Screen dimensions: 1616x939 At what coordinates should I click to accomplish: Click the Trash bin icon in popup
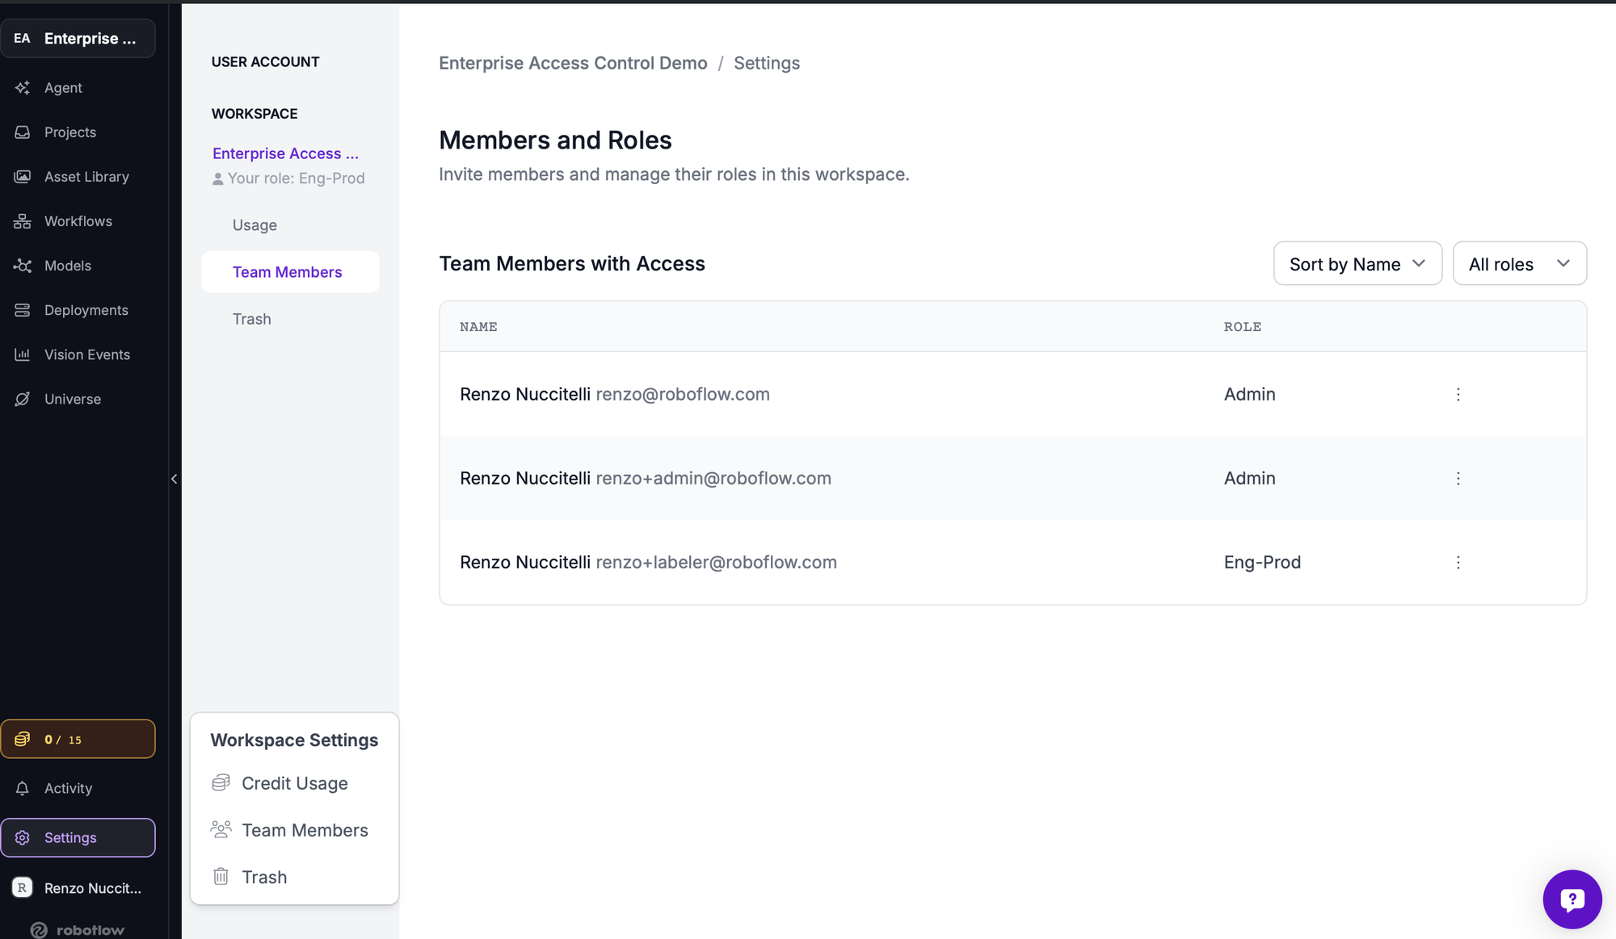pos(221,876)
